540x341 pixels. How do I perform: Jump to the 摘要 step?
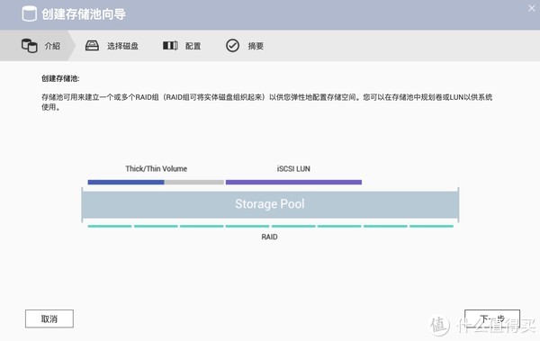245,46
